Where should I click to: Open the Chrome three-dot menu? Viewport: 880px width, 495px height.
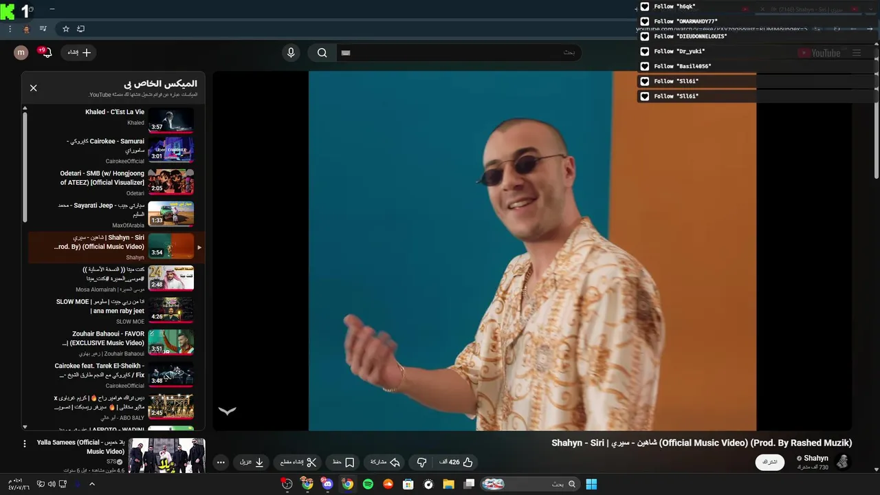point(10,29)
